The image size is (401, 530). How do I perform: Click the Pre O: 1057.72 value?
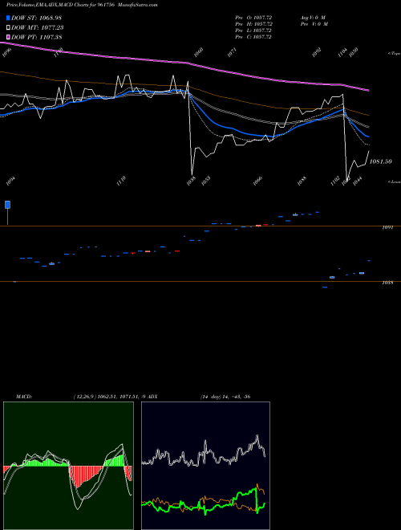(x=253, y=18)
